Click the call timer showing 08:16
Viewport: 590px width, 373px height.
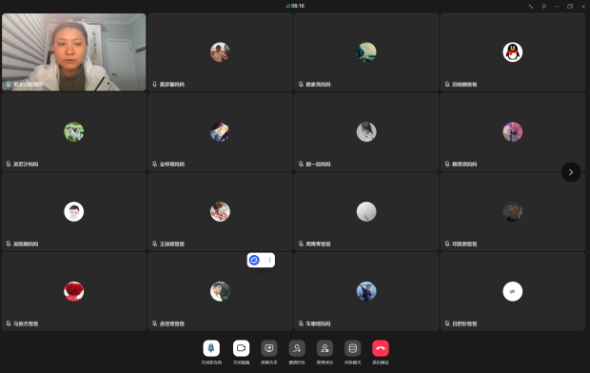(298, 6)
